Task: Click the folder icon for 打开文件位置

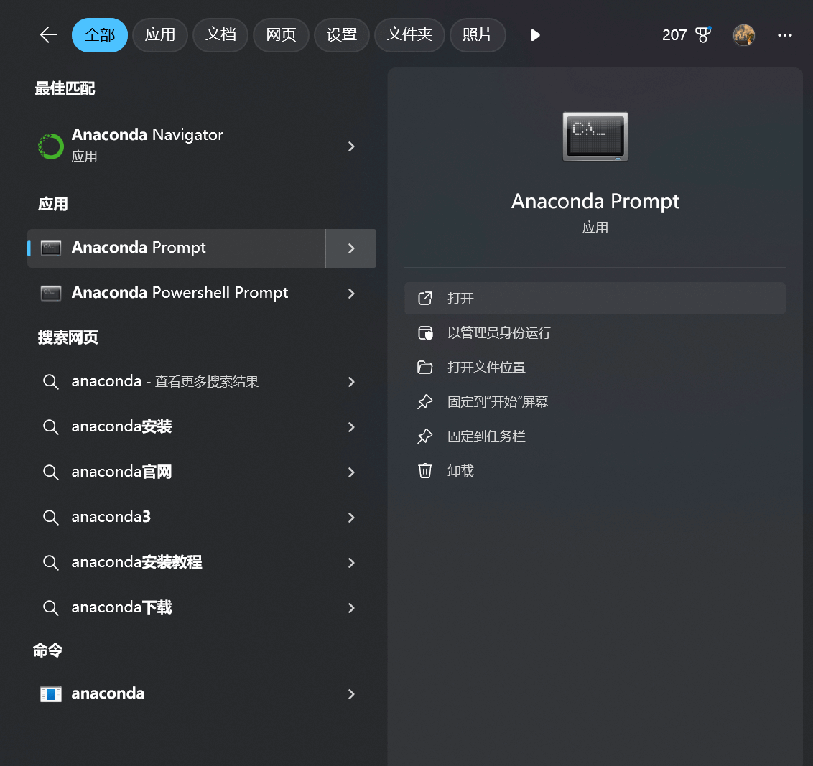Action: click(424, 367)
